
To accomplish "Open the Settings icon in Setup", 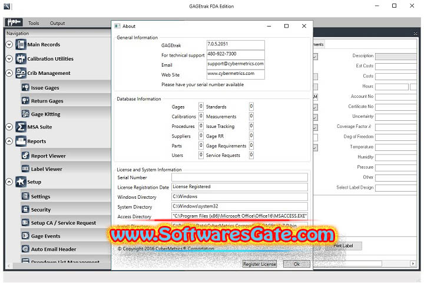I will coord(25,196).
